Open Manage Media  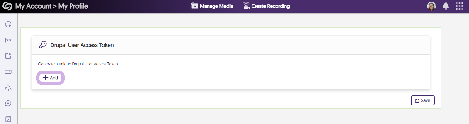[212, 6]
